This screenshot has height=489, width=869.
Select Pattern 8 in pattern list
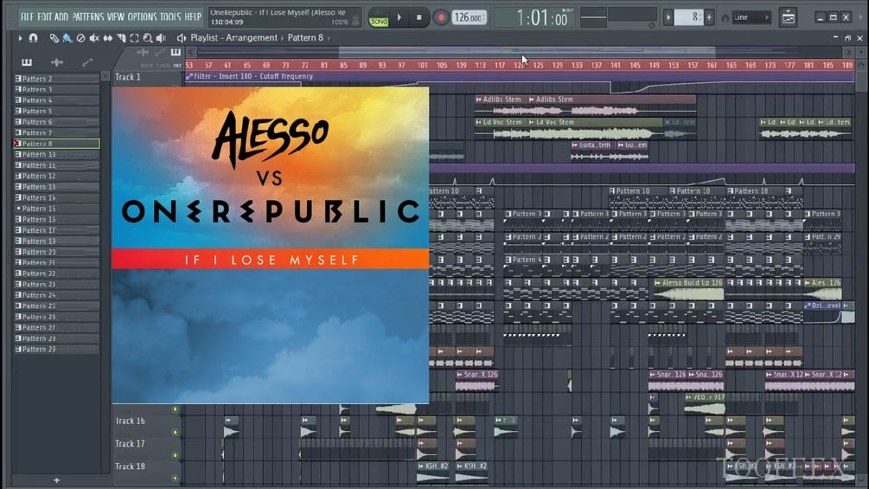coord(56,144)
